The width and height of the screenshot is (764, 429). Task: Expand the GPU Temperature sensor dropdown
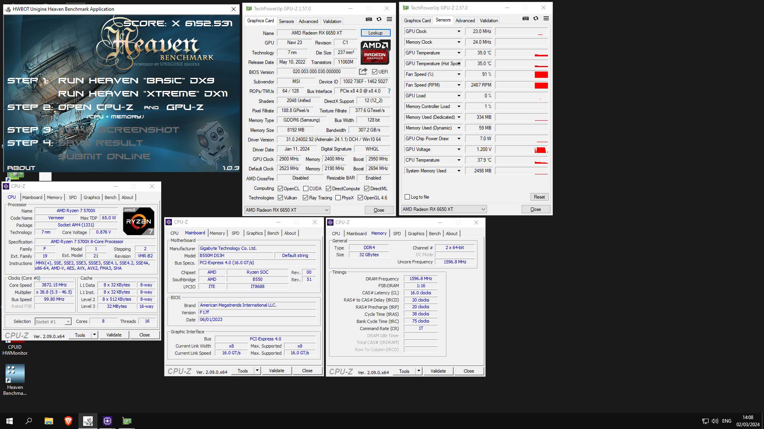click(458, 53)
